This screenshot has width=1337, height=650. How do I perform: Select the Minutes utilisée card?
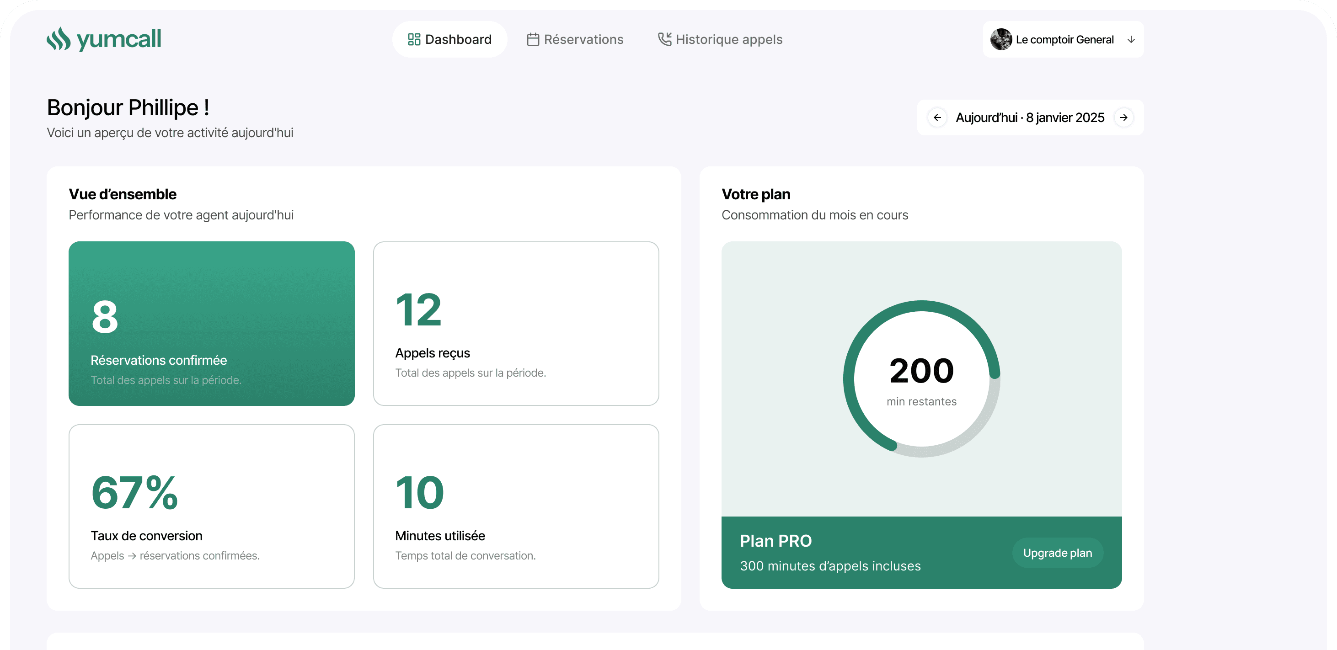[516, 506]
